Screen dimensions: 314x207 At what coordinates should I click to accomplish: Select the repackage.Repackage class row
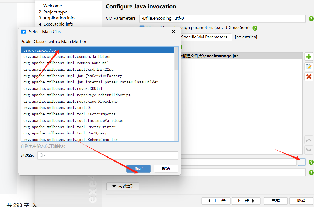pyautogui.click(x=98, y=101)
